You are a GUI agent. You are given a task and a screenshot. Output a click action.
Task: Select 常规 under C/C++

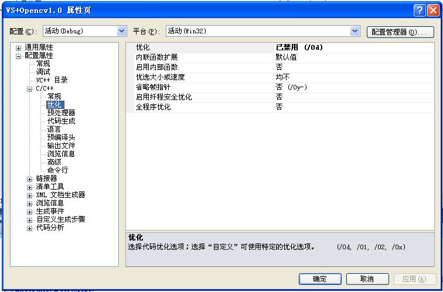tap(54, 97)
